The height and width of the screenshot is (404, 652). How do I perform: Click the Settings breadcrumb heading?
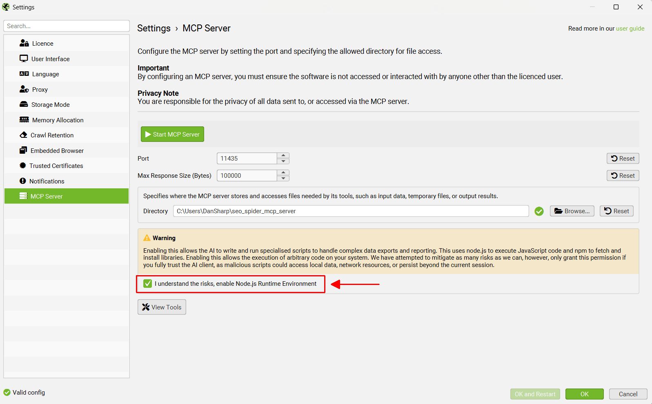154,28
